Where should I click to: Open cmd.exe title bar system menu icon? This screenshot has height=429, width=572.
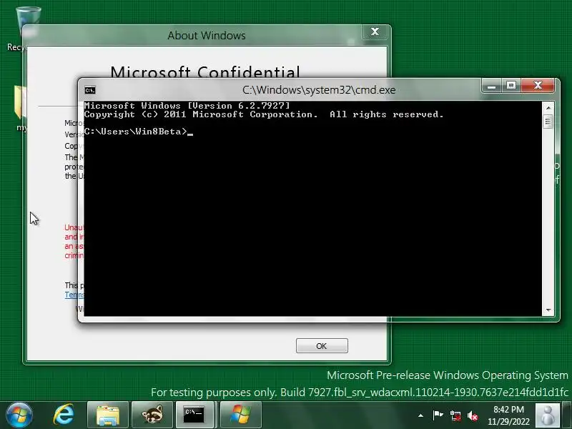point(90,90)
